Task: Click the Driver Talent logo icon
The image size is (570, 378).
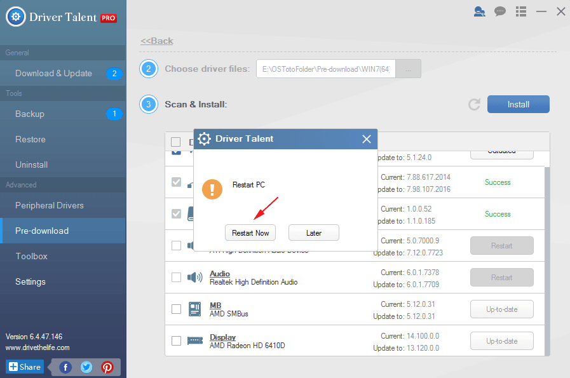Action: [x=16, y=17]
